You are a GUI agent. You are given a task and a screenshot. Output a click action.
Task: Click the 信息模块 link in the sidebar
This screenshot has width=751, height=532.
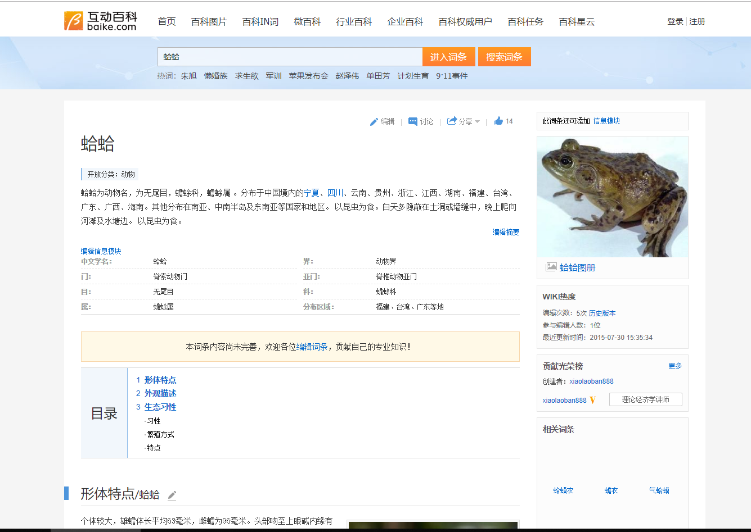(x=606, y=121)
